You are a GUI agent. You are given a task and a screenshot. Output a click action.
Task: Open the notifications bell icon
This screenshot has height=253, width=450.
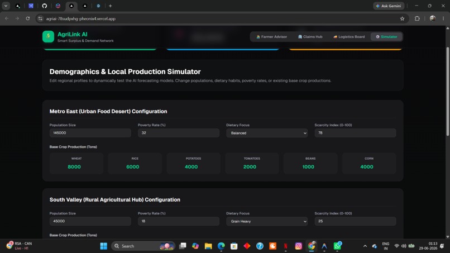442,246
